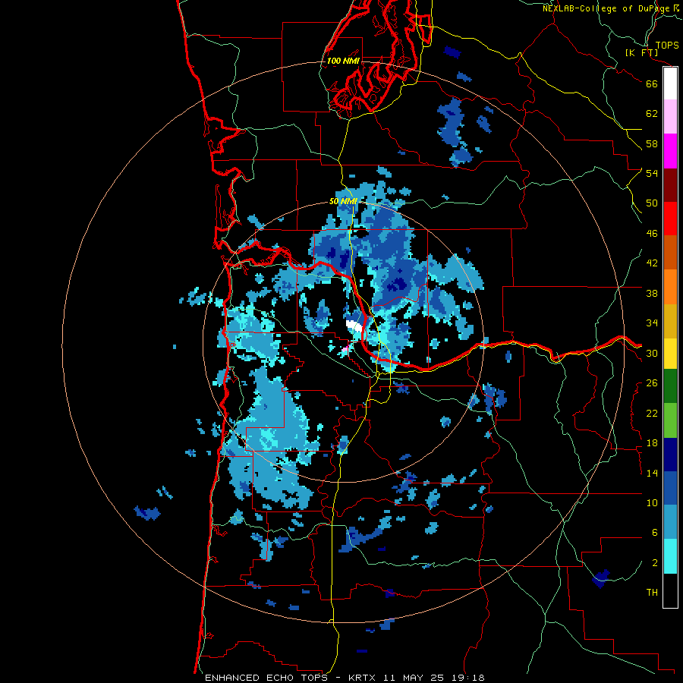The width and height of the screenshot is (683, 683).
Task: Click the '14' legend value
Action: point(652,473)
